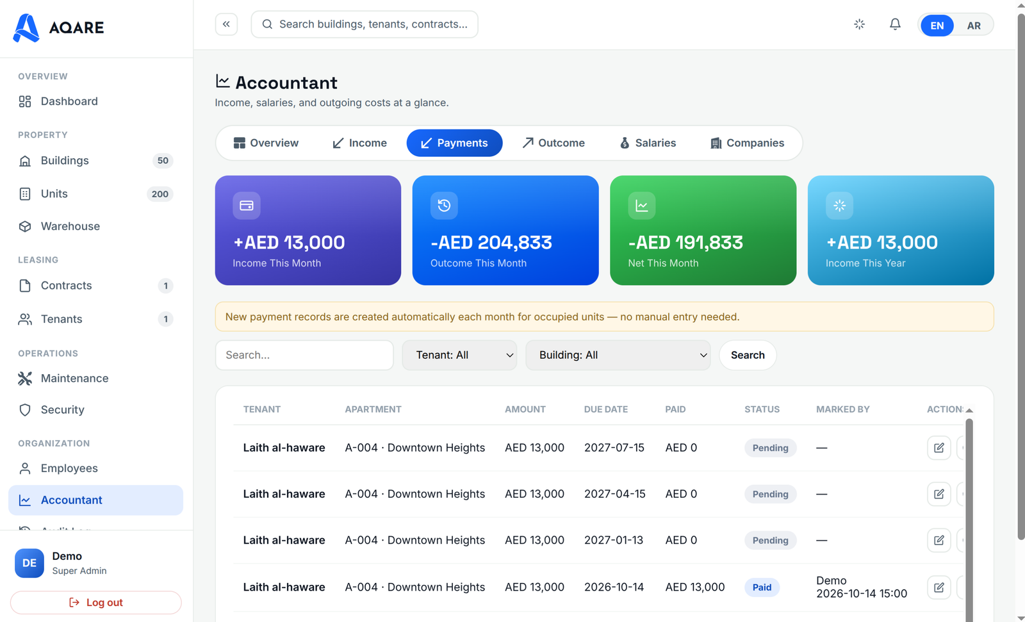Click the Search button next to filters
Image resolution: width=1025 pixels, height=622 pixels.
point(748,355)
